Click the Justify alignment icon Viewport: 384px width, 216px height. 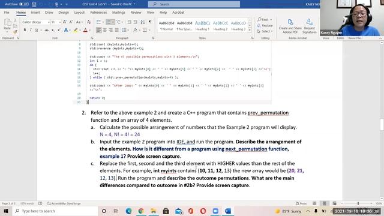click(x=117, y=30)
